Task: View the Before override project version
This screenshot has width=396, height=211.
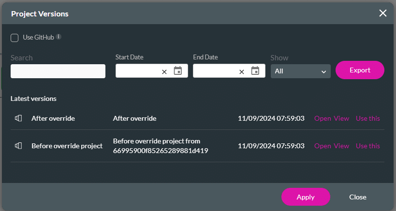Action: pyautogui.click(x=341, y=146)
